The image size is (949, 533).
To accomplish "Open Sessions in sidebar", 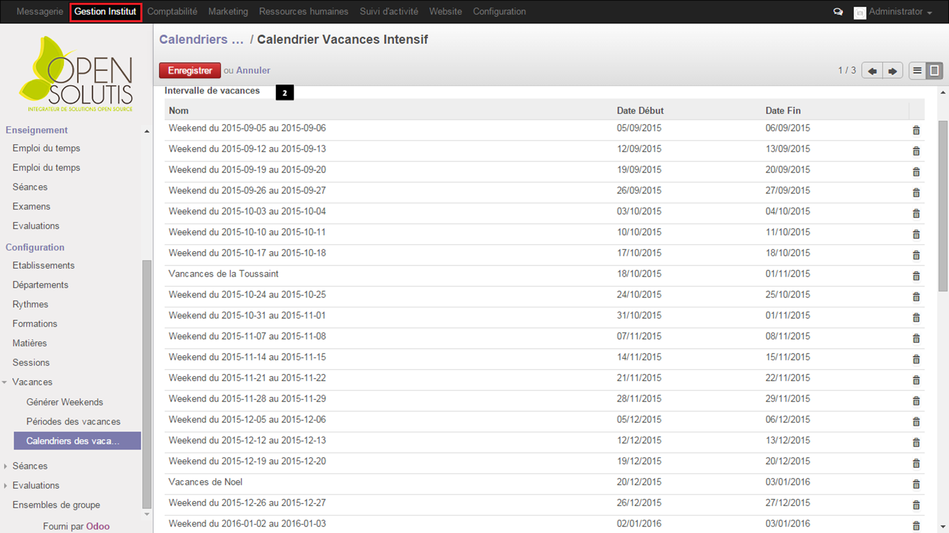I will tap(31, 362).
